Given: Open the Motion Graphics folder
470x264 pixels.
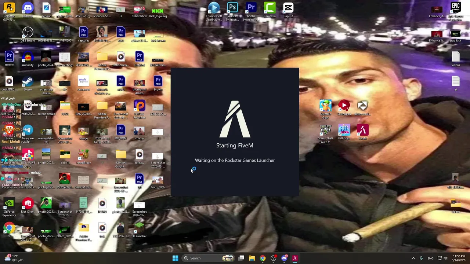Looking at the screenshot, I should pyautogui.click(x=121, y=159).
